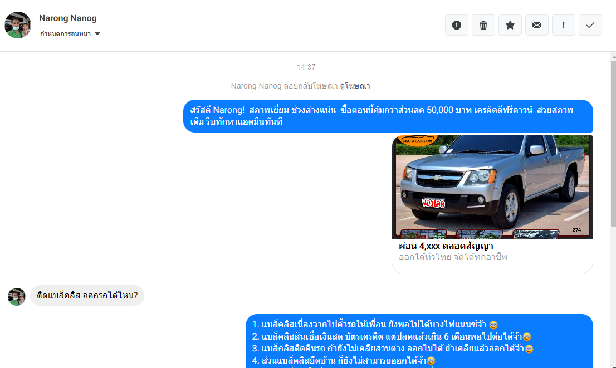The image size is (616, 368).
Task: Click reply line 2 about บัตรเครดิต
Action: coord(392,337)
